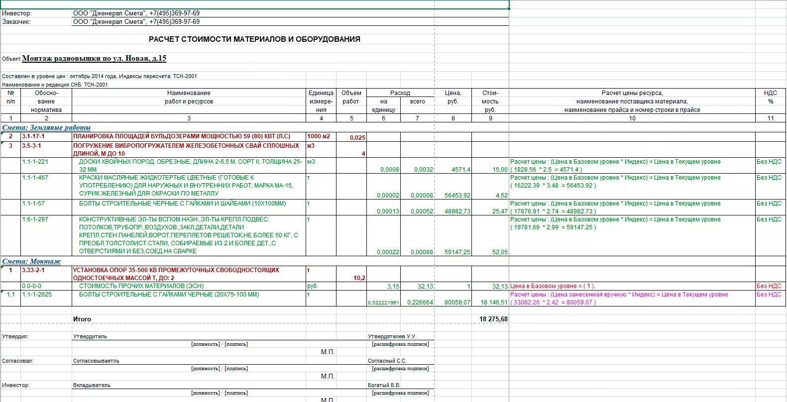Click the 'Составлен в уровне цен : октябрь 2014 года' line

click(x=100, y=76)
